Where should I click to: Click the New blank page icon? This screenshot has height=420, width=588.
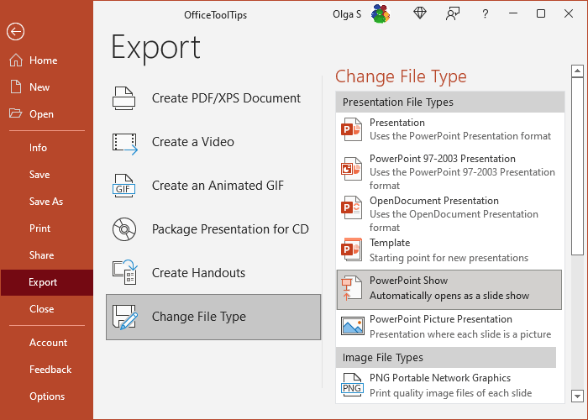(16, 87)
